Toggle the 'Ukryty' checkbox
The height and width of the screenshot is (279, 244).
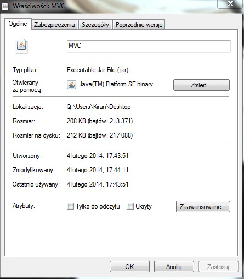pos(130,206)
